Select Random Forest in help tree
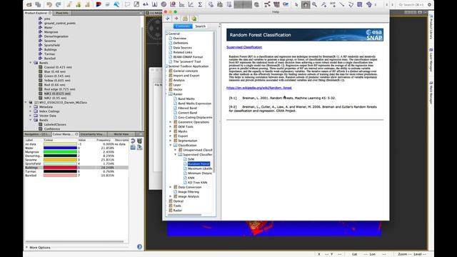The width and height of the screenshot is (457, 257). [x=199, y=163]
